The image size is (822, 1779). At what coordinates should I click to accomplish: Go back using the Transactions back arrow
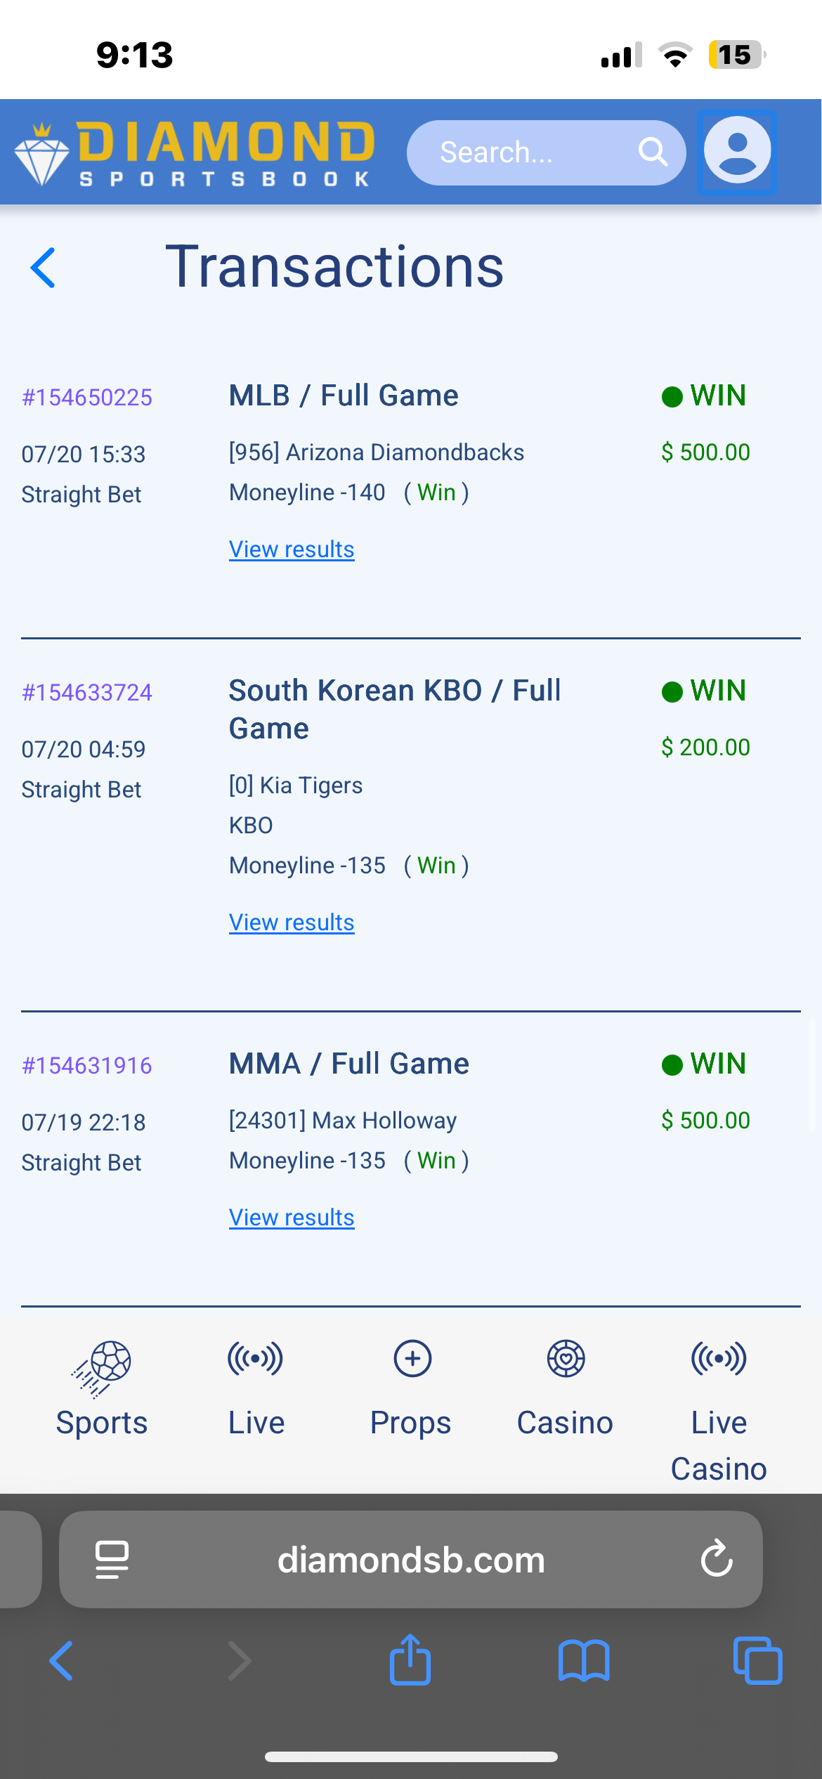44,268
